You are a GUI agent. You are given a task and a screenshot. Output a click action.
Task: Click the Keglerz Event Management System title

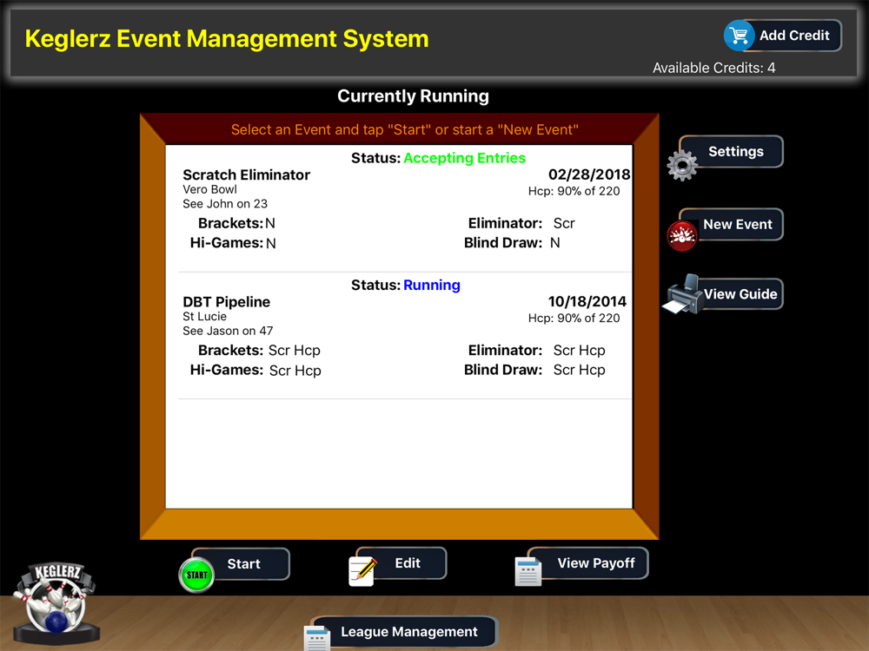[x=227, y=39]
